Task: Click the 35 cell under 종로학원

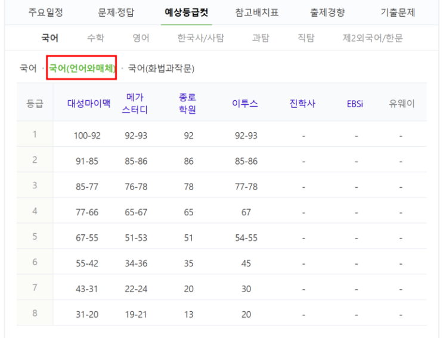Action: (189, 263)
